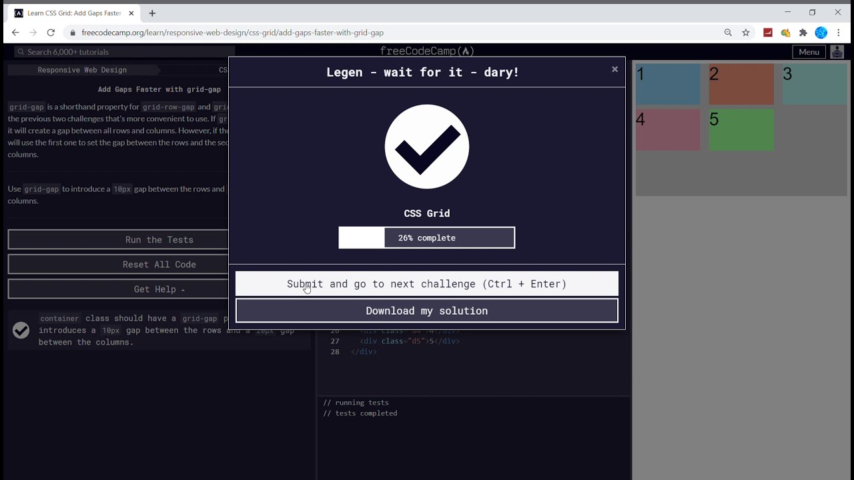Close the Learn CSS Grid tab

(131, 13)
